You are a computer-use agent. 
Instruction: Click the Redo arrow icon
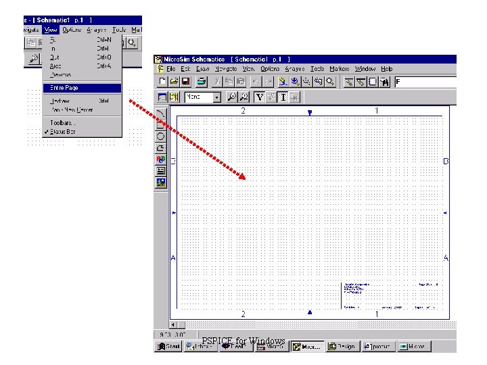(268, 82)
